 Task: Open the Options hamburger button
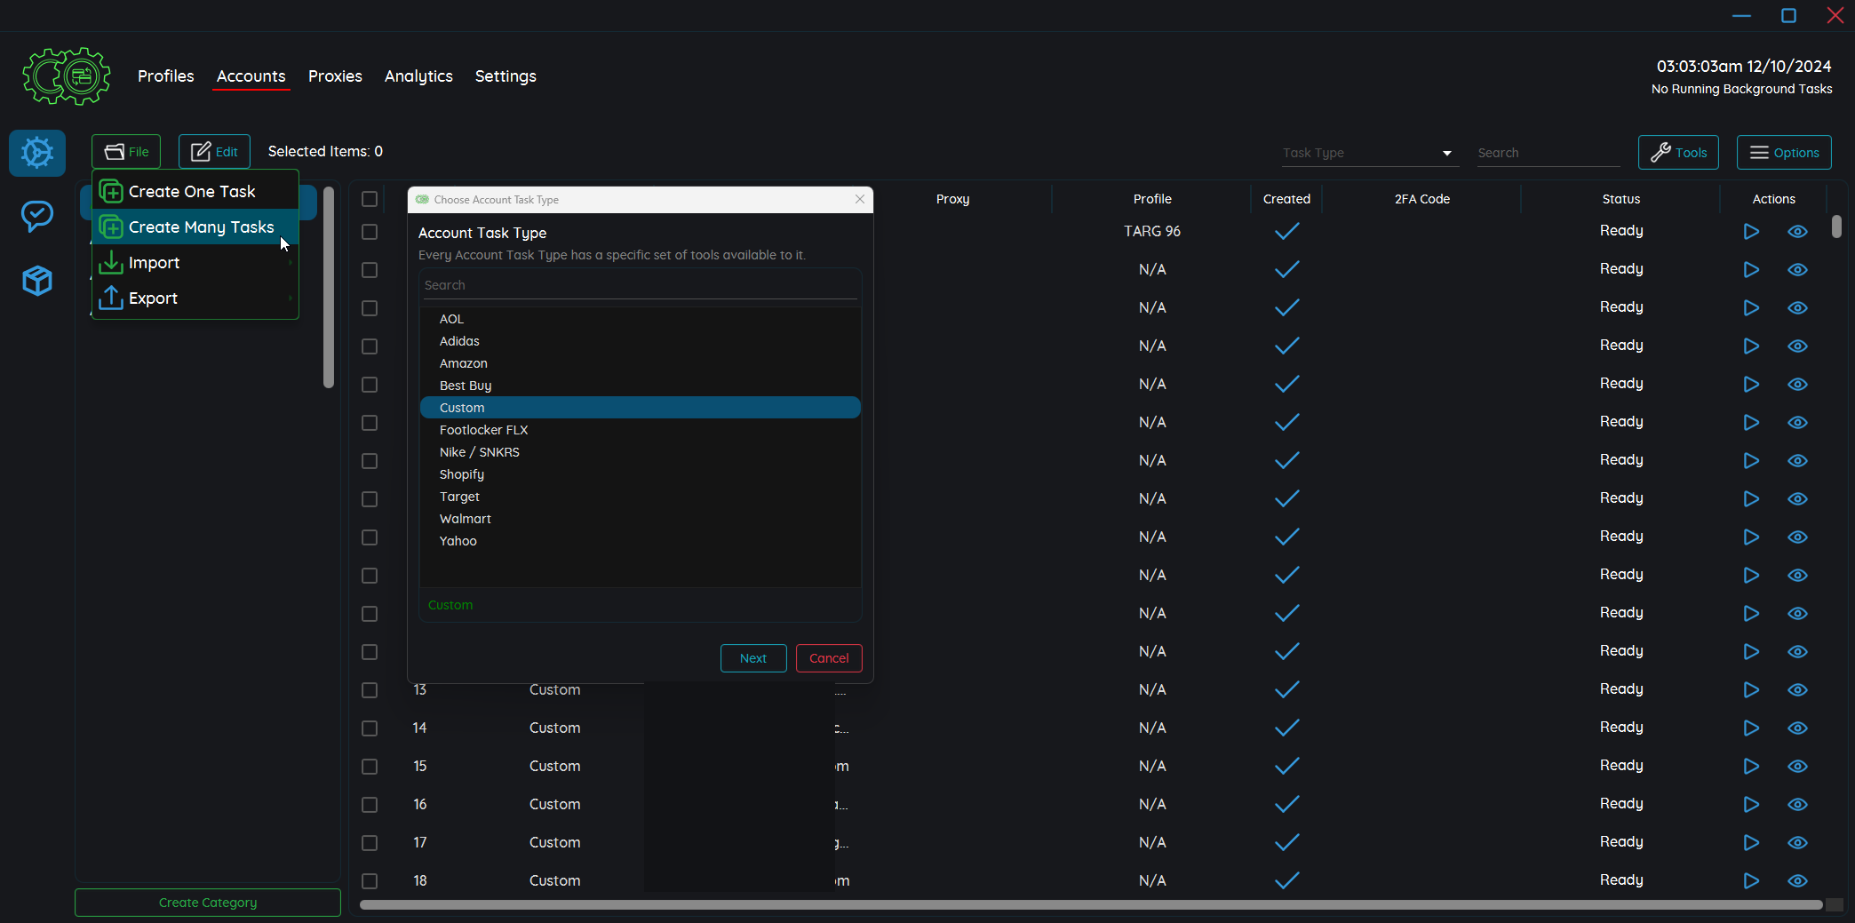click(1784, 153)
